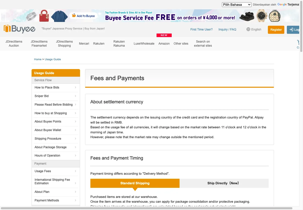Viewport: 303px width, 210px height.
Task: Open Rakuten Rakuma menu item
Action: [x=119, y=44]
